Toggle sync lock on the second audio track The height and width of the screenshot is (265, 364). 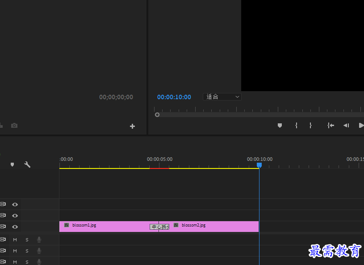click(3, 250)
